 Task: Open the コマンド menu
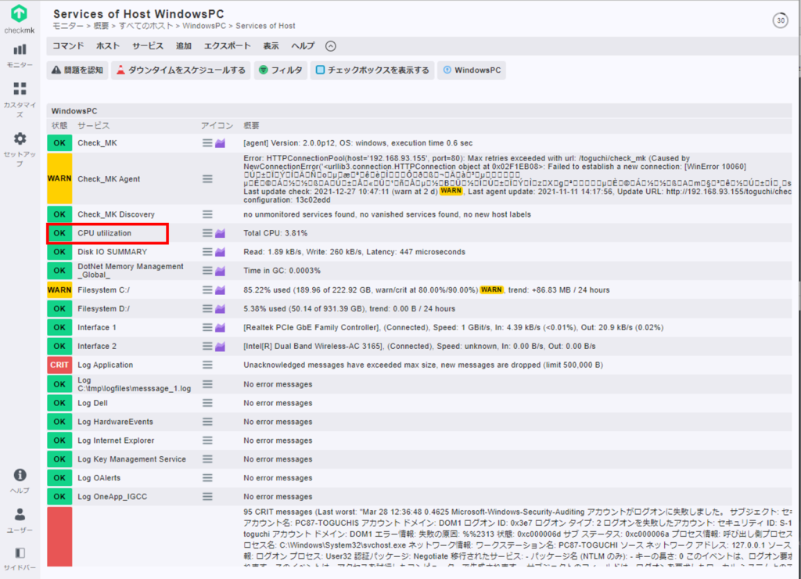coord(68,46)
